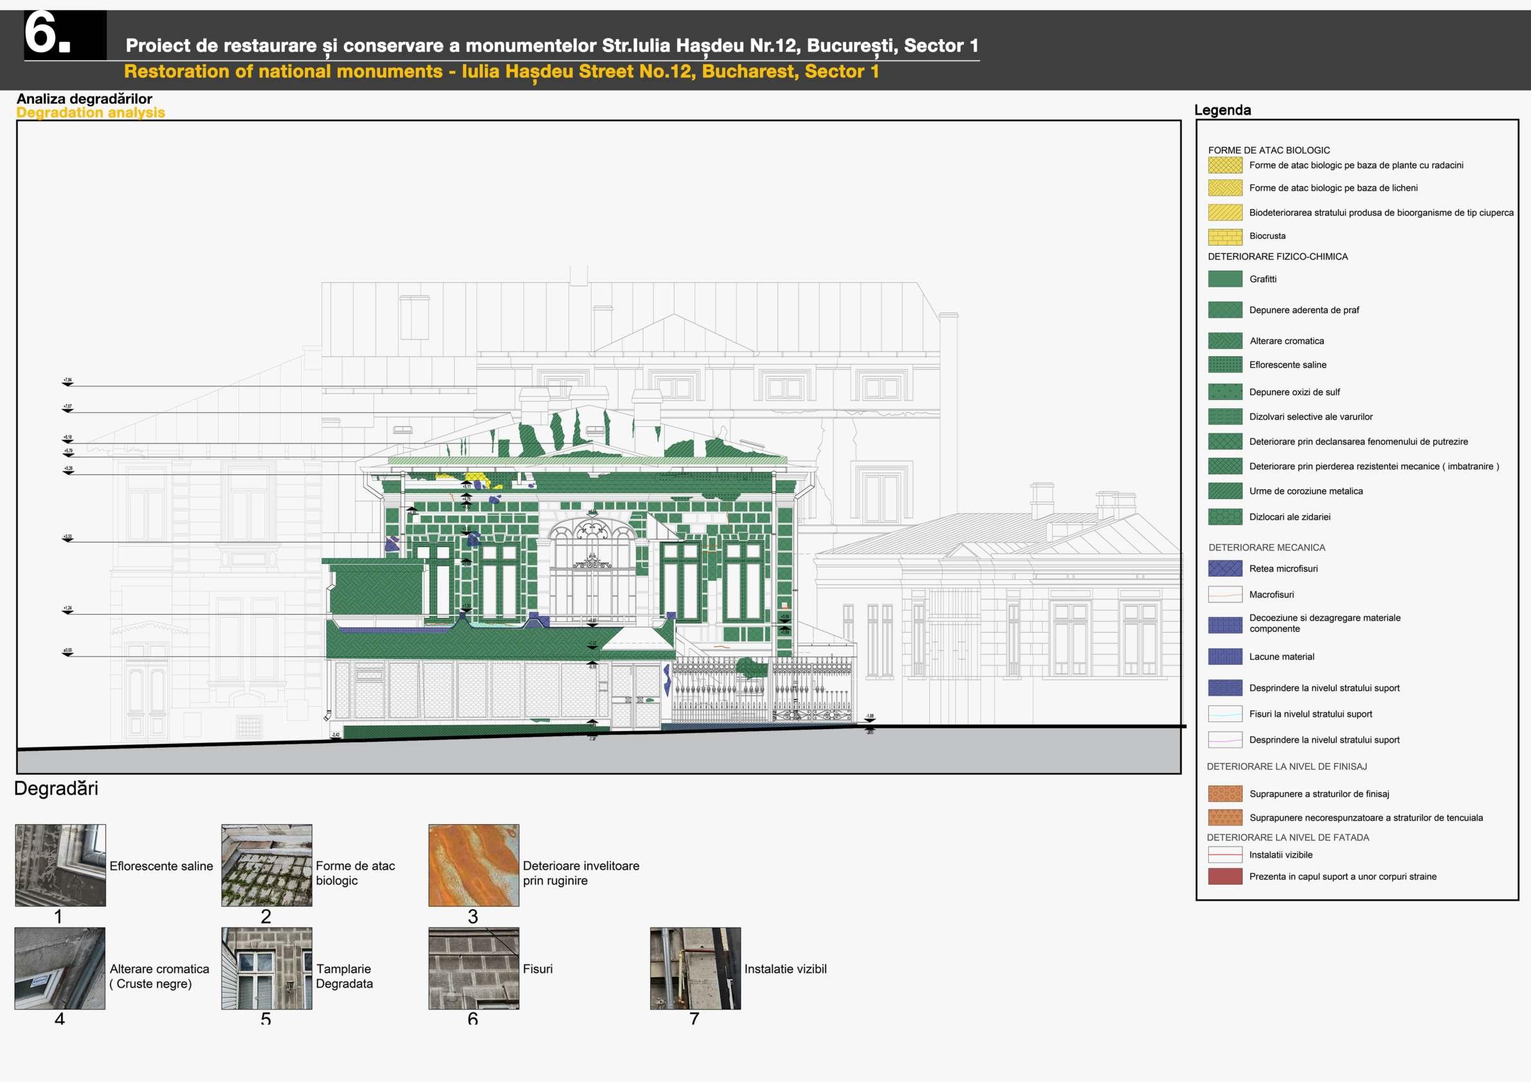
Task: Click the Biocrusta yellow legend swatch
Action: pyautogui.click(x=1224, y=237)
